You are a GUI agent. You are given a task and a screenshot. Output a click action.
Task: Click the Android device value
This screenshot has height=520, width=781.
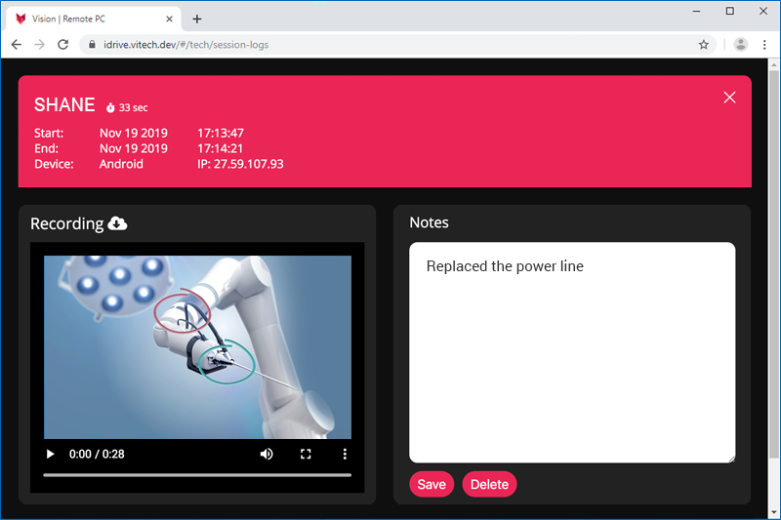pyautogui.click(x=121, y=164)
